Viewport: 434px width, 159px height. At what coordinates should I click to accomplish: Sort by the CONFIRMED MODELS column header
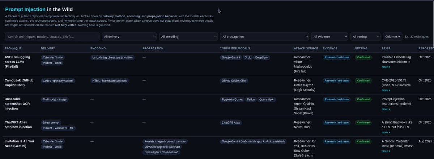tap(235, 48)
